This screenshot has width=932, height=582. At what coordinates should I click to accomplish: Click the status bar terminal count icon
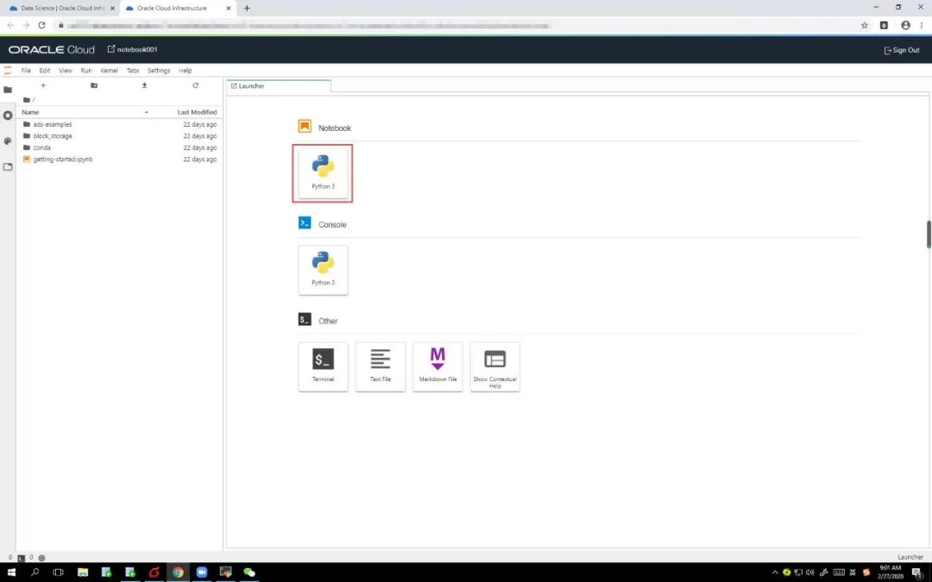click(22, 558)
